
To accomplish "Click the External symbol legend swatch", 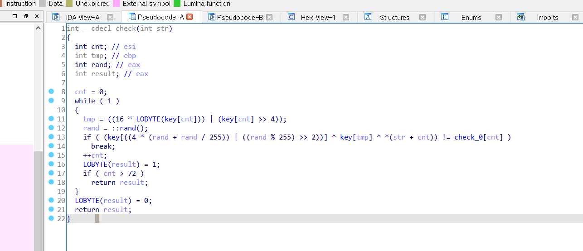I will pos(116,4).
